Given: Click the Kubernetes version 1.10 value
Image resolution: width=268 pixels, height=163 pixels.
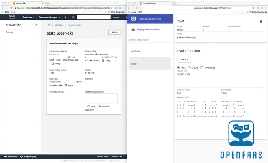Looking at the screenshot, I should click(52, 73).
